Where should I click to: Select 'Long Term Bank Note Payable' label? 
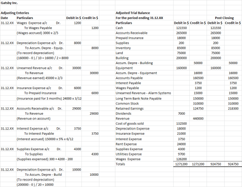tap(139, 98)
